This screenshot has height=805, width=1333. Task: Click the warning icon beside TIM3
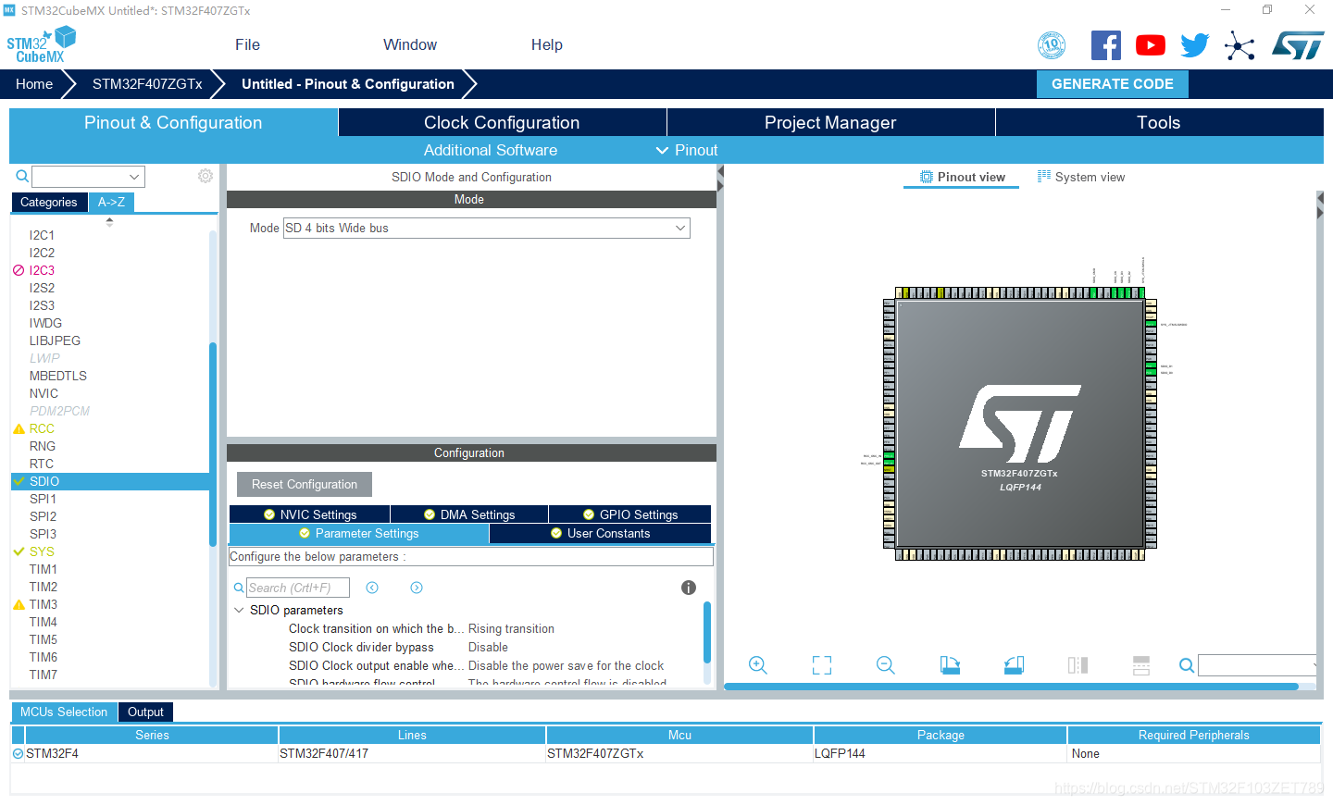pyautogui.click(x=19, y=604)
